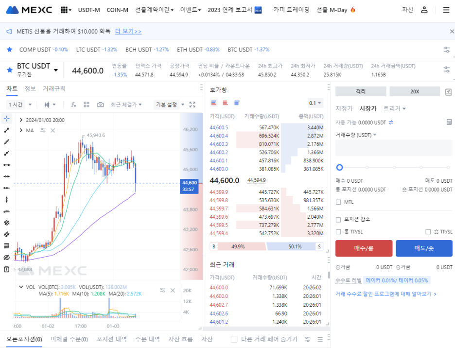The image size is (455, 348).
Task: Take chart snapshot with camera icon
Action: click(101, 104)
